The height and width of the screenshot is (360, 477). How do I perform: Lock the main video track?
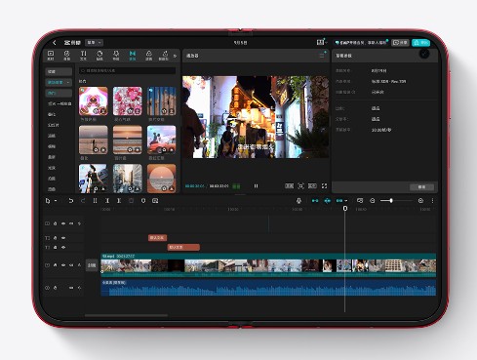point(55,265)
